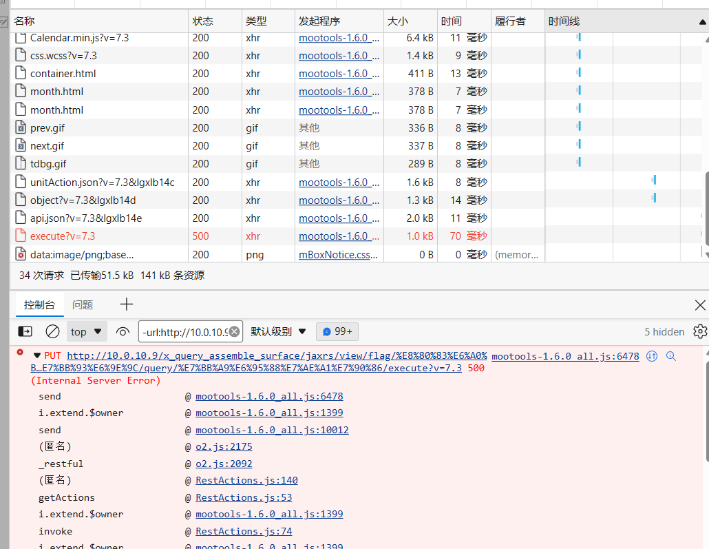Click the red error icon beside PUT

point(20,353)
